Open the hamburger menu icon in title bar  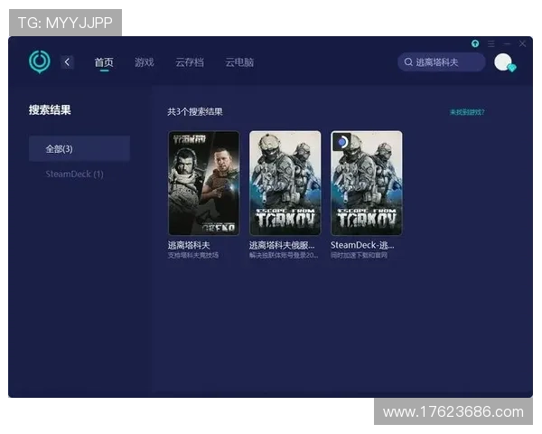[x=491, y=43]
